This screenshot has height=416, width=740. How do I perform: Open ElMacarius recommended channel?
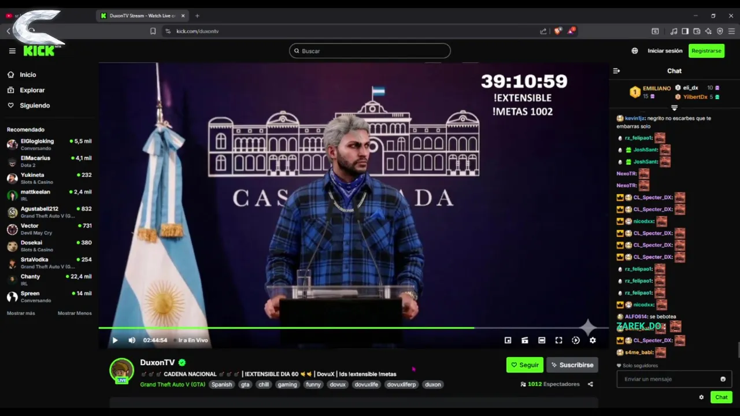[x=49, y=161]
